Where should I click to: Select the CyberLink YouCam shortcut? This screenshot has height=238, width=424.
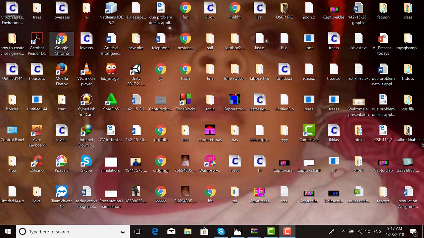(86, 105)
